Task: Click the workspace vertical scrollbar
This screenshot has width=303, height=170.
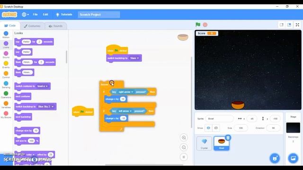Action: 191,92
